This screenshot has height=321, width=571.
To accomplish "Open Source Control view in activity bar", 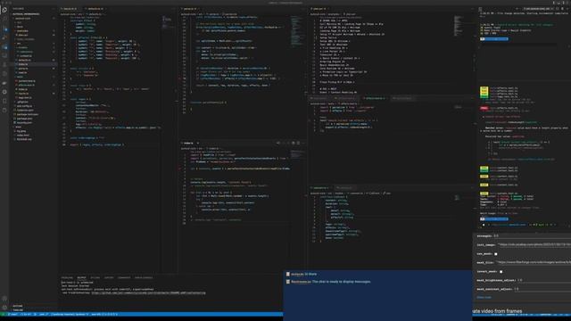I will coord(4,29).
